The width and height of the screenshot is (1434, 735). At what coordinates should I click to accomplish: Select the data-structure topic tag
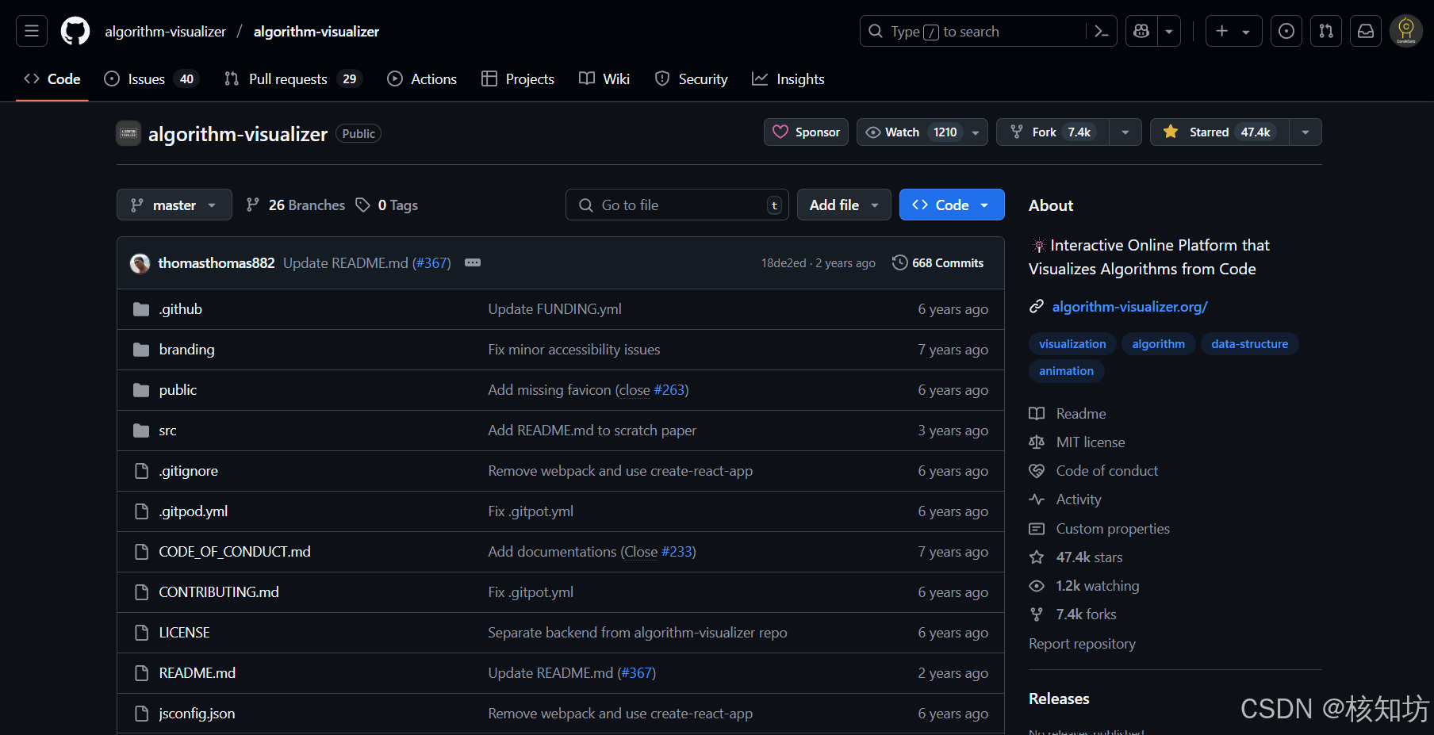[1249, 343]
